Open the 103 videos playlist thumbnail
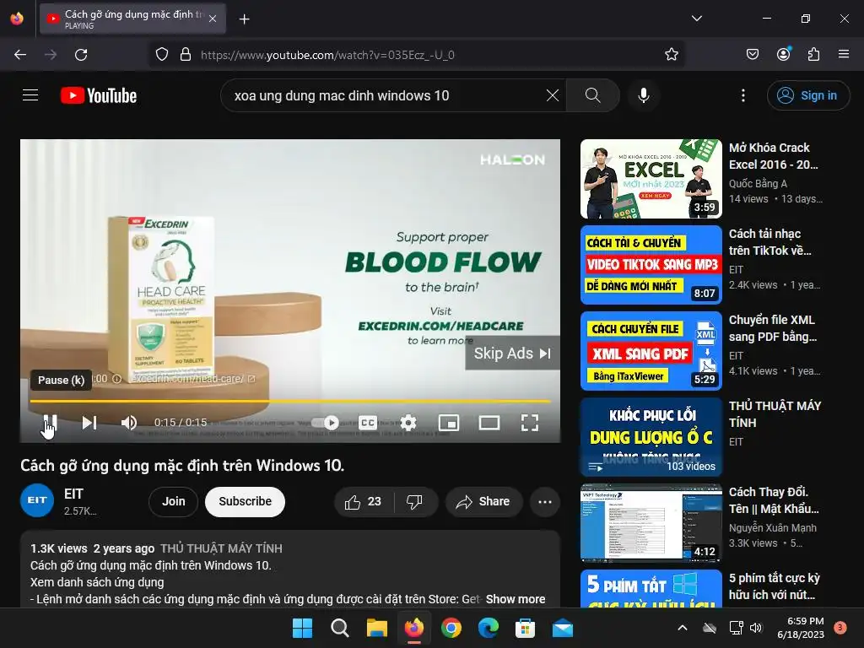 pyautogui.click(x=651, y=436)
